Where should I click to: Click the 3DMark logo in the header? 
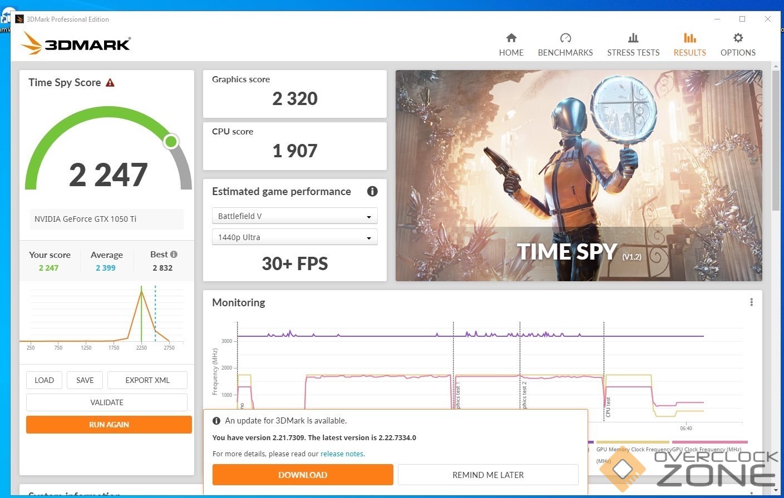(x=76, y=43)
